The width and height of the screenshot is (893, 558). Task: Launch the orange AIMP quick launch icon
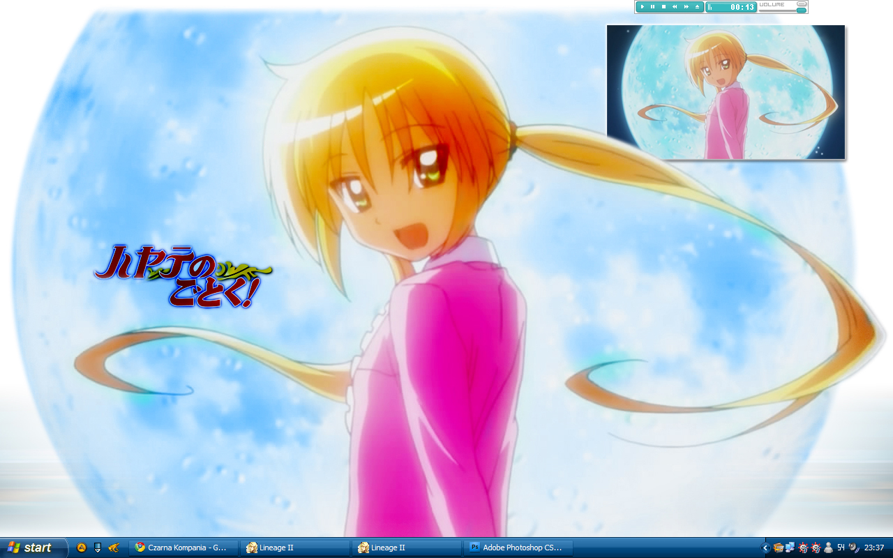pos(82,548)
